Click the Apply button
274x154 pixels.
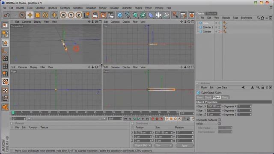(185, 145)
